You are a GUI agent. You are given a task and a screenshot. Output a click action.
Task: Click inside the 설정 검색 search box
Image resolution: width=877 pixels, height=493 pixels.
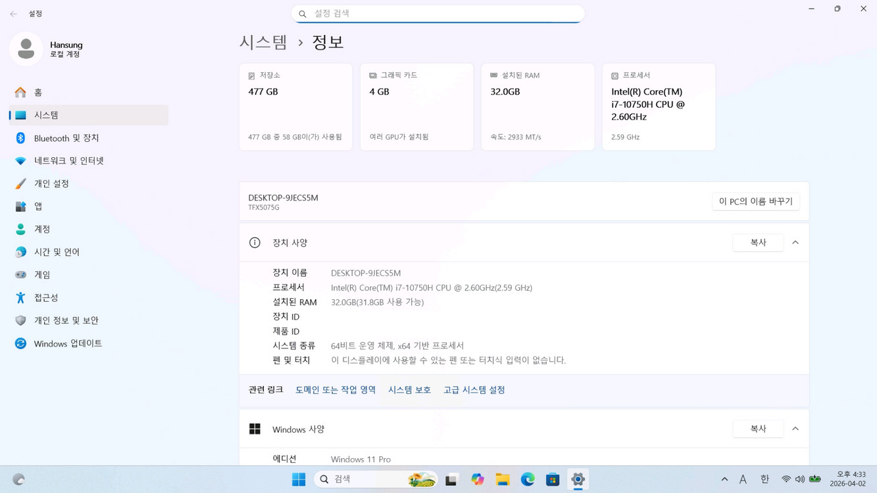pyautogui.click(x=438, y=13)
